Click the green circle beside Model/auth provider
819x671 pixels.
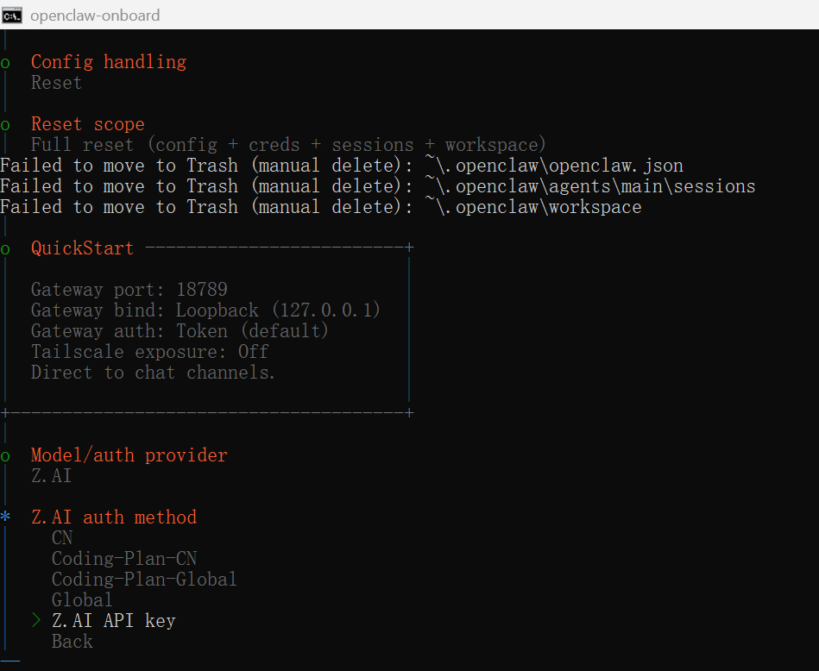pyautogui.click(x=5, y=457)
